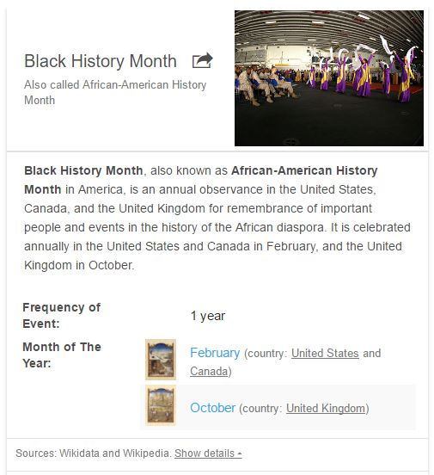
Task: Open the February link
Action: [215, 353]
